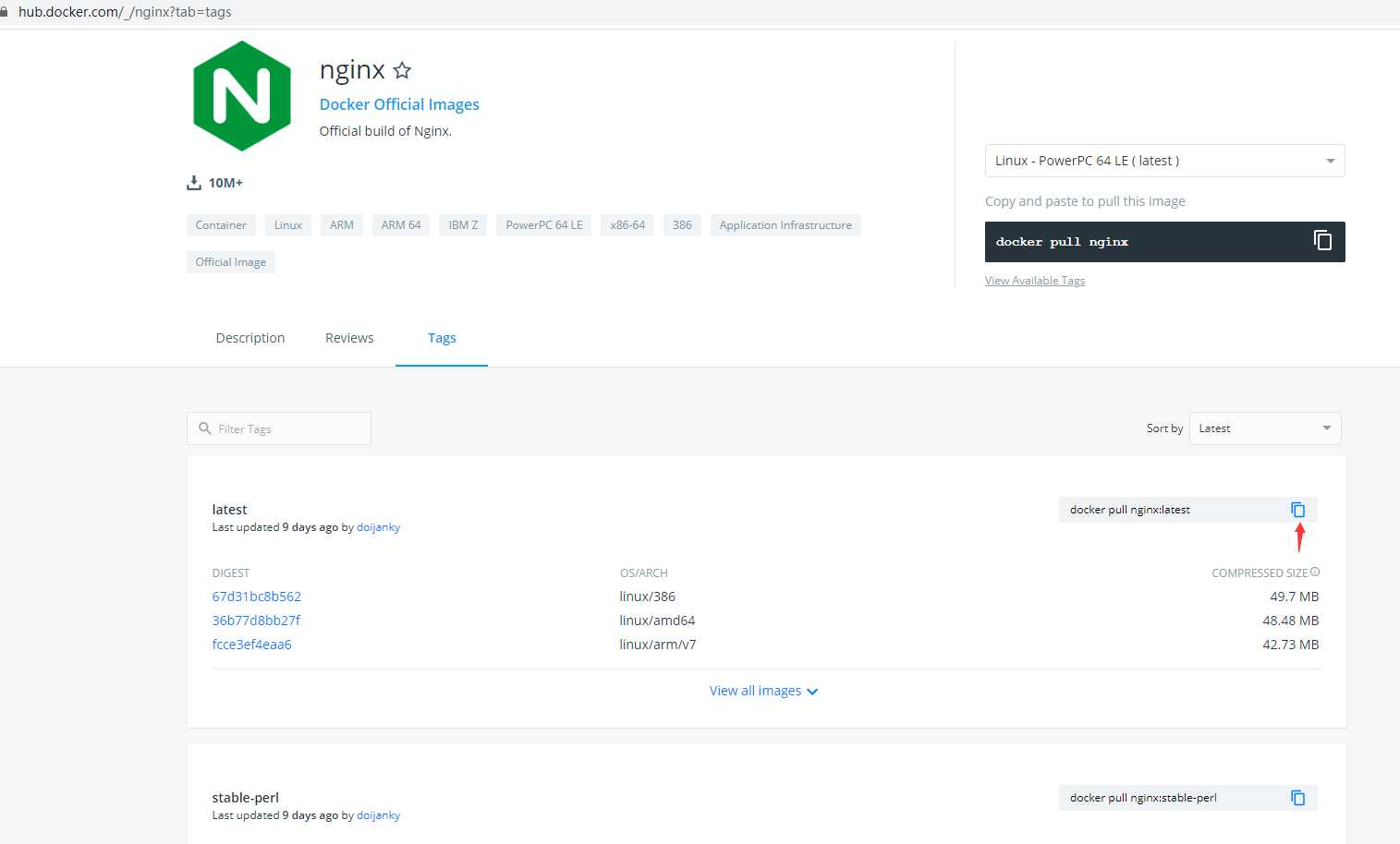Open digest fcce3ef4eaa6
The height and width of the screenshot is (844, 1400).
click(252, 645)
